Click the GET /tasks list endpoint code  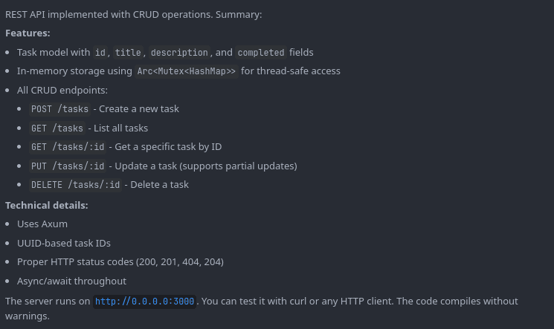pos(57,128)
